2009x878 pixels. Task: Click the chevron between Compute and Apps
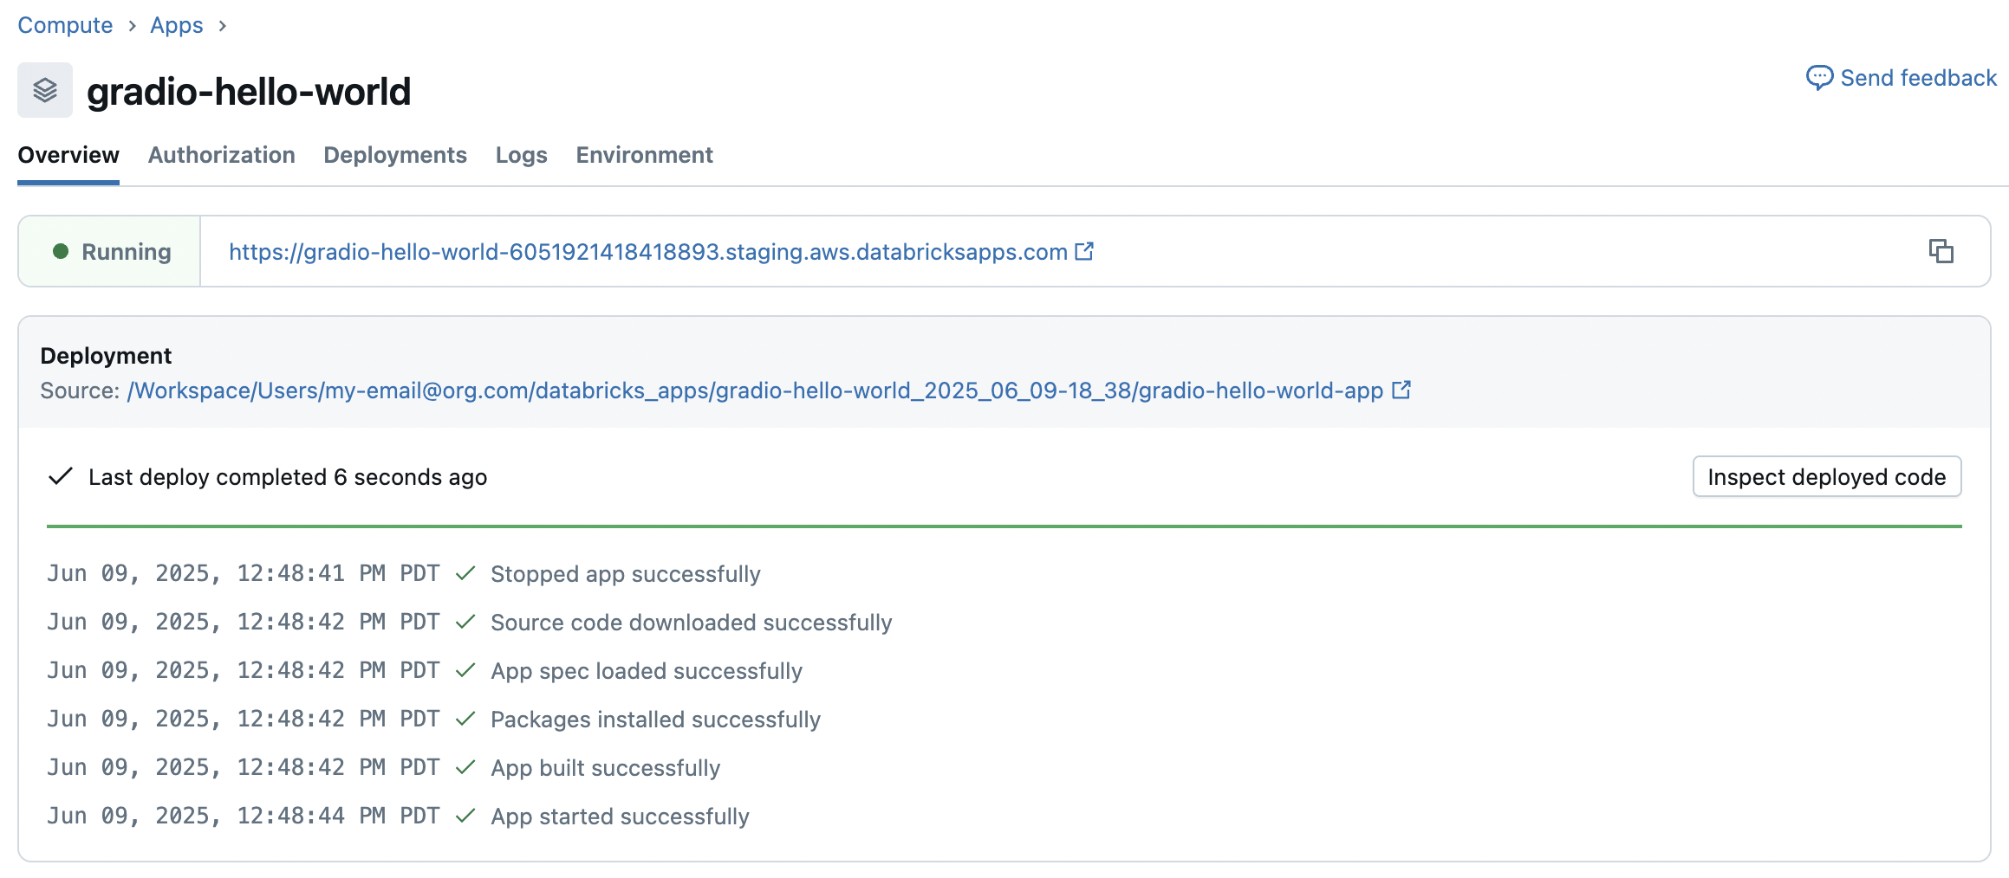coord(131,26)
